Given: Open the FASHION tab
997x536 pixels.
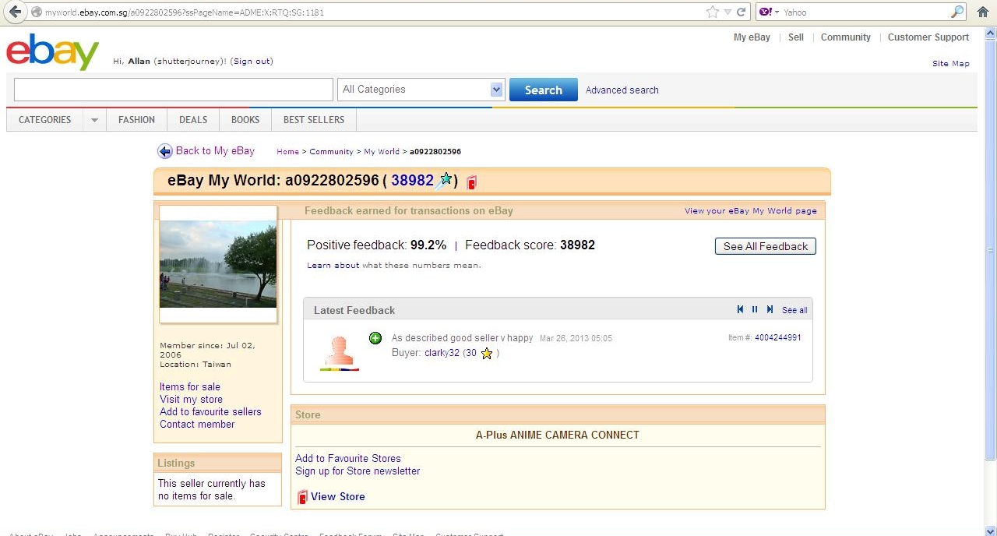Looking at the screenshot, I should coord(136,120).
